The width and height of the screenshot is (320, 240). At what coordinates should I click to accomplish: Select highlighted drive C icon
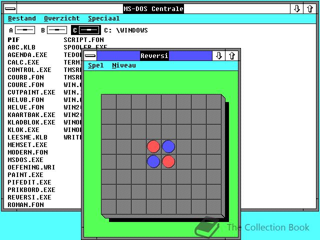[x=86, y=30]
